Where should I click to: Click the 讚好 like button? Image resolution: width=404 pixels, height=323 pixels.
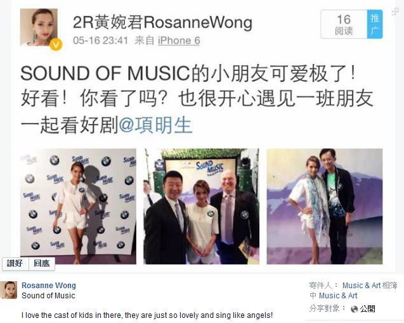[15, 263]
